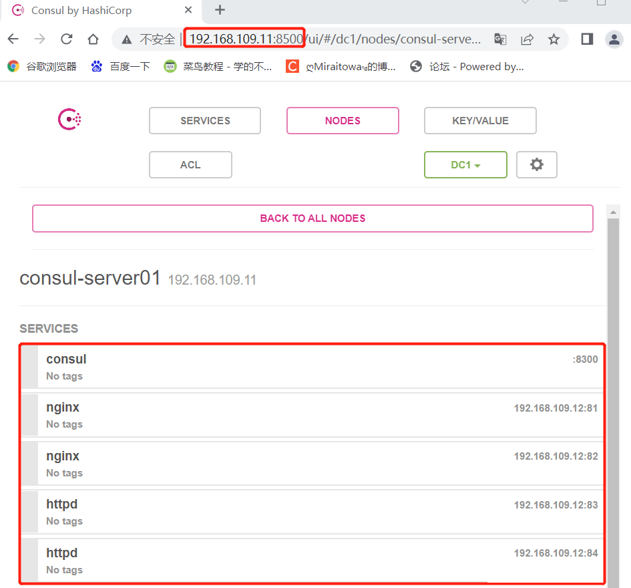Click the page scrollbar up arrow
This screenshot has width=631, height=588.
point(613,212)
